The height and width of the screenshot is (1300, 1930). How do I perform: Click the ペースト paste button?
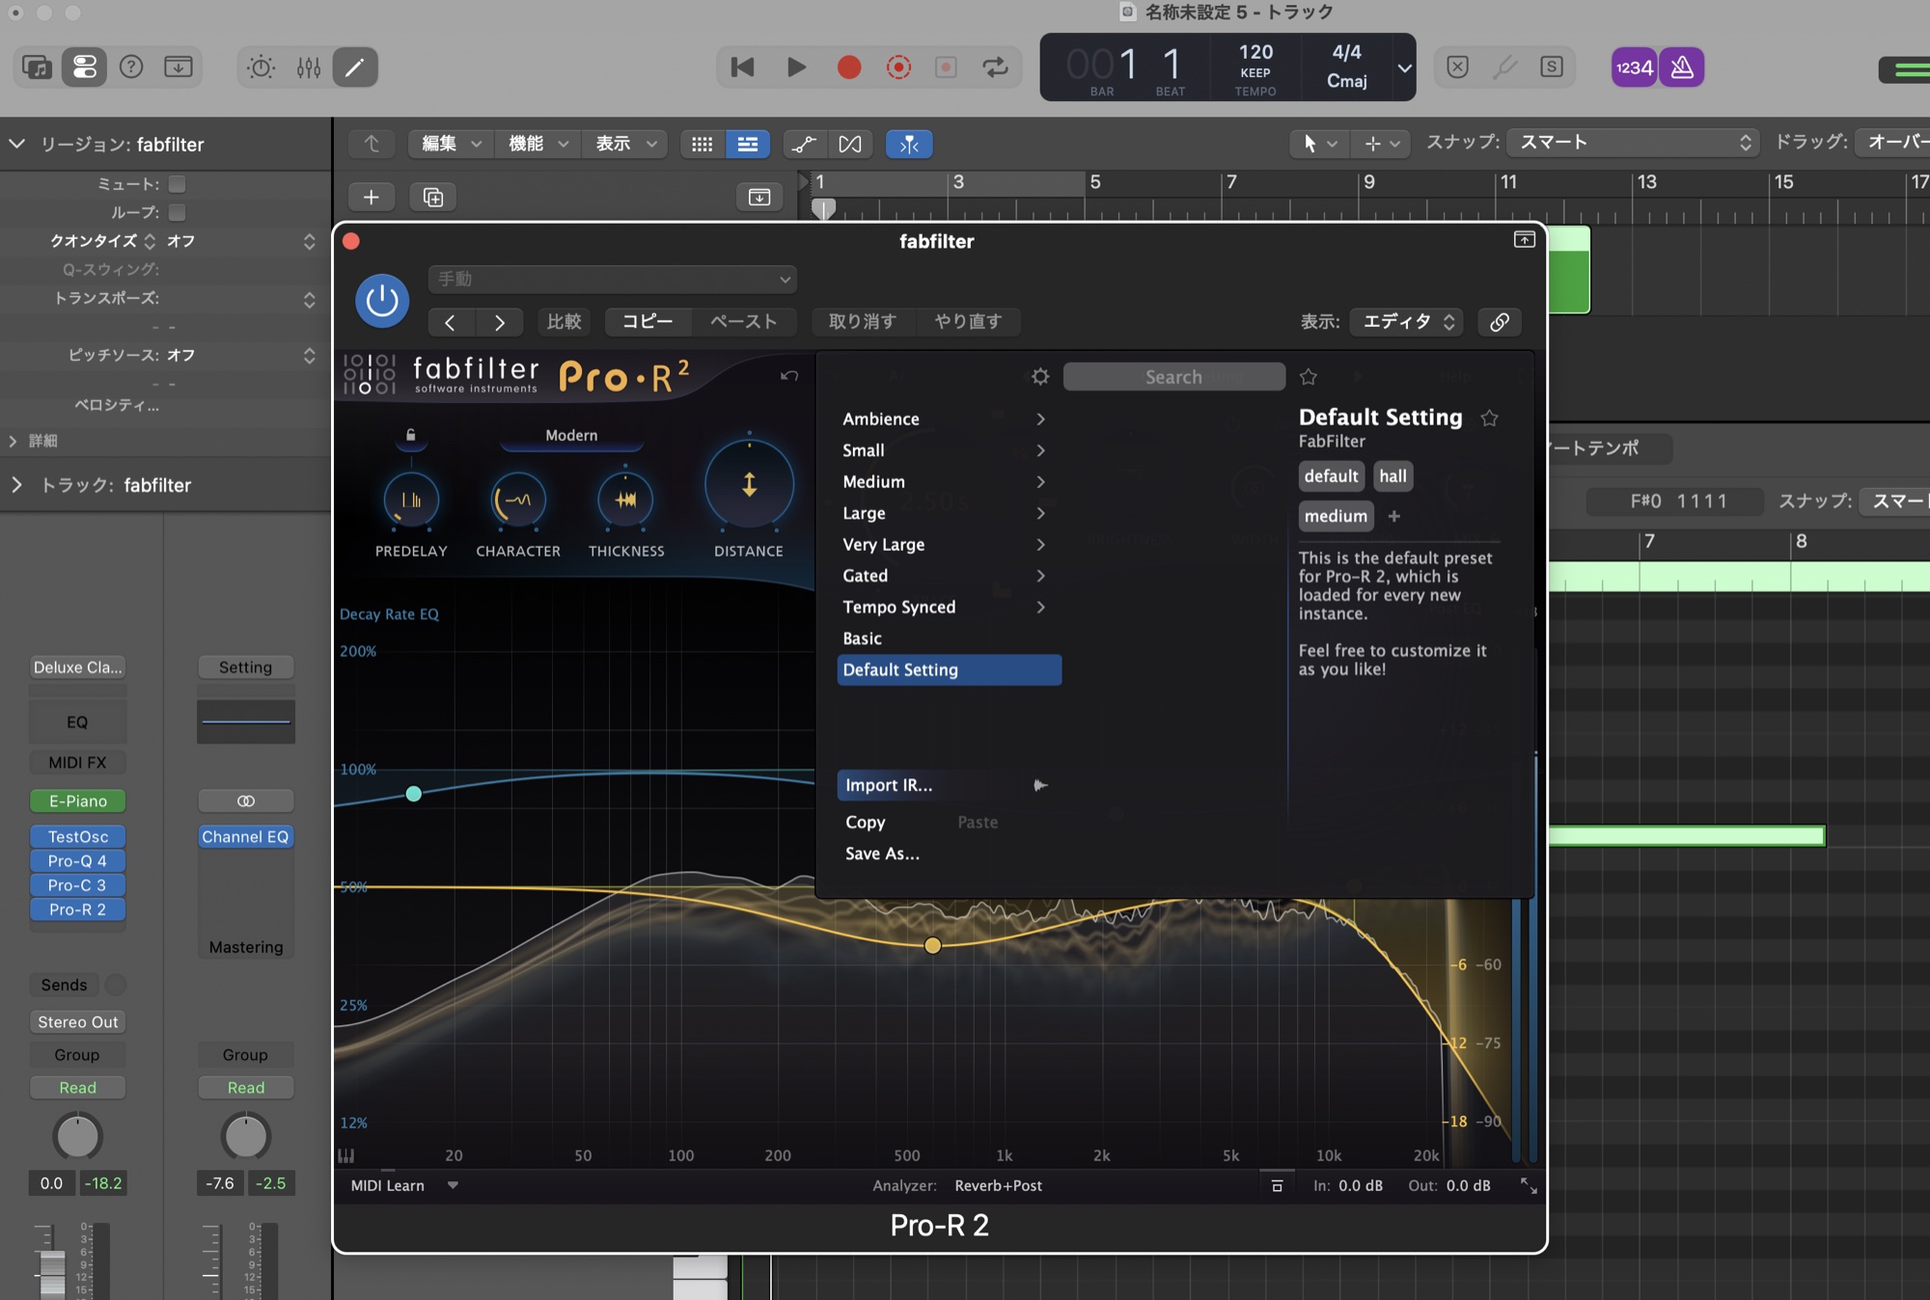point(744,321)
